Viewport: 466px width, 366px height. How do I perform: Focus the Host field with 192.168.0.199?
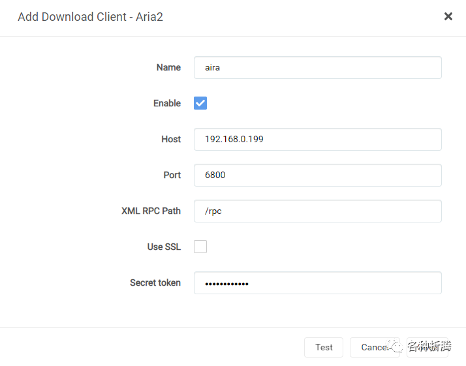(317, 139)
